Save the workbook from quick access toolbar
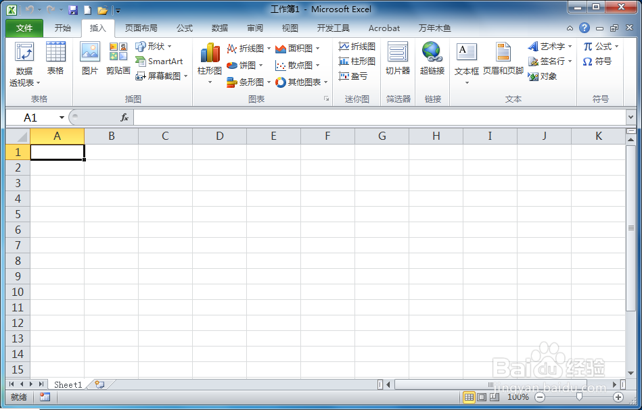Screen dimensions: 642x410 [x=73, y=10]
